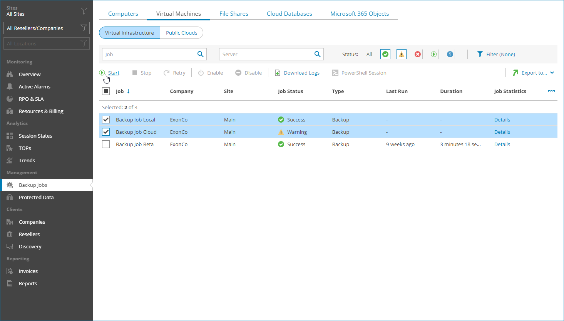Filter jobs by Success status icon
Viewport: 564px width, 321px height.
click(385, 54)
